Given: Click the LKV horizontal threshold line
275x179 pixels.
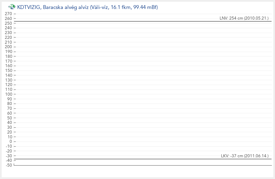Looking at the screenshot, I should pyautogui.click(x=137, y=159).
